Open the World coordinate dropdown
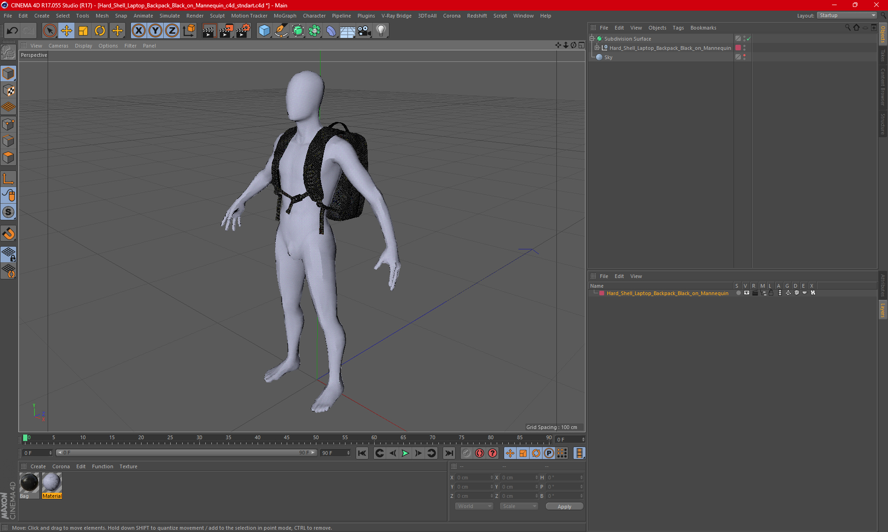The height and width of the screenshot is (532, 888). tap(474, 506)
